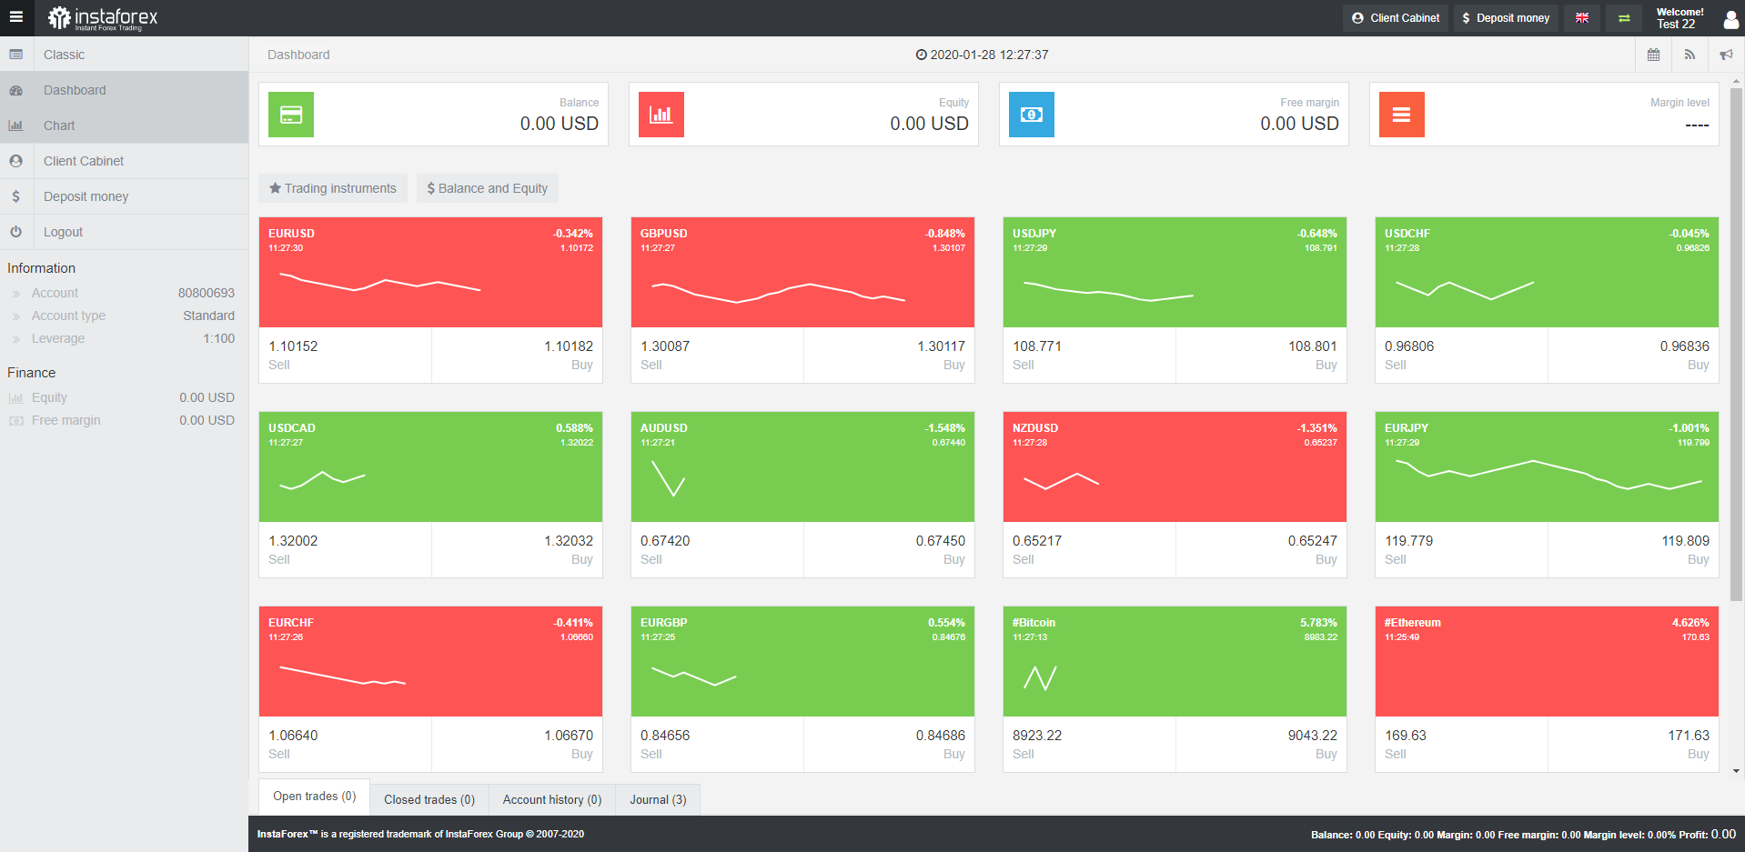Open the megaphone announcements icon

coord(1726,55)
